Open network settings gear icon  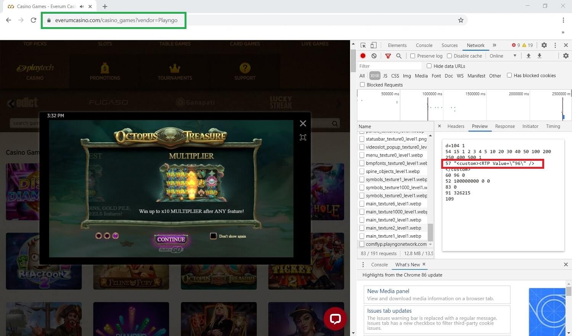566,56
